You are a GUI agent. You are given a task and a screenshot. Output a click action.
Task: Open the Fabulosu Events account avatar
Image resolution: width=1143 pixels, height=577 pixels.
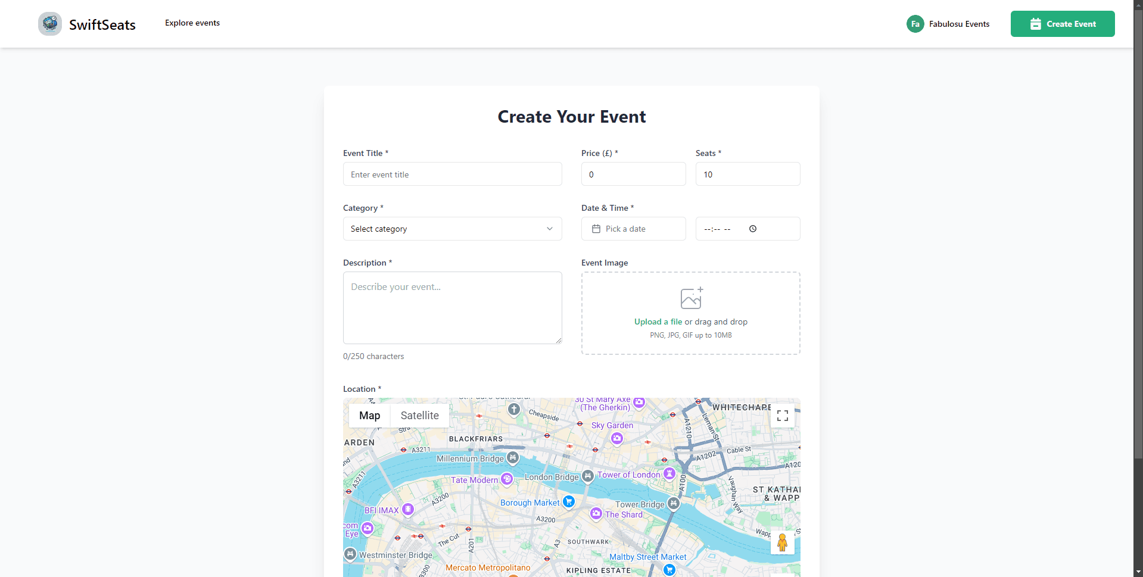pyautogui.click(x=915, y=24)
